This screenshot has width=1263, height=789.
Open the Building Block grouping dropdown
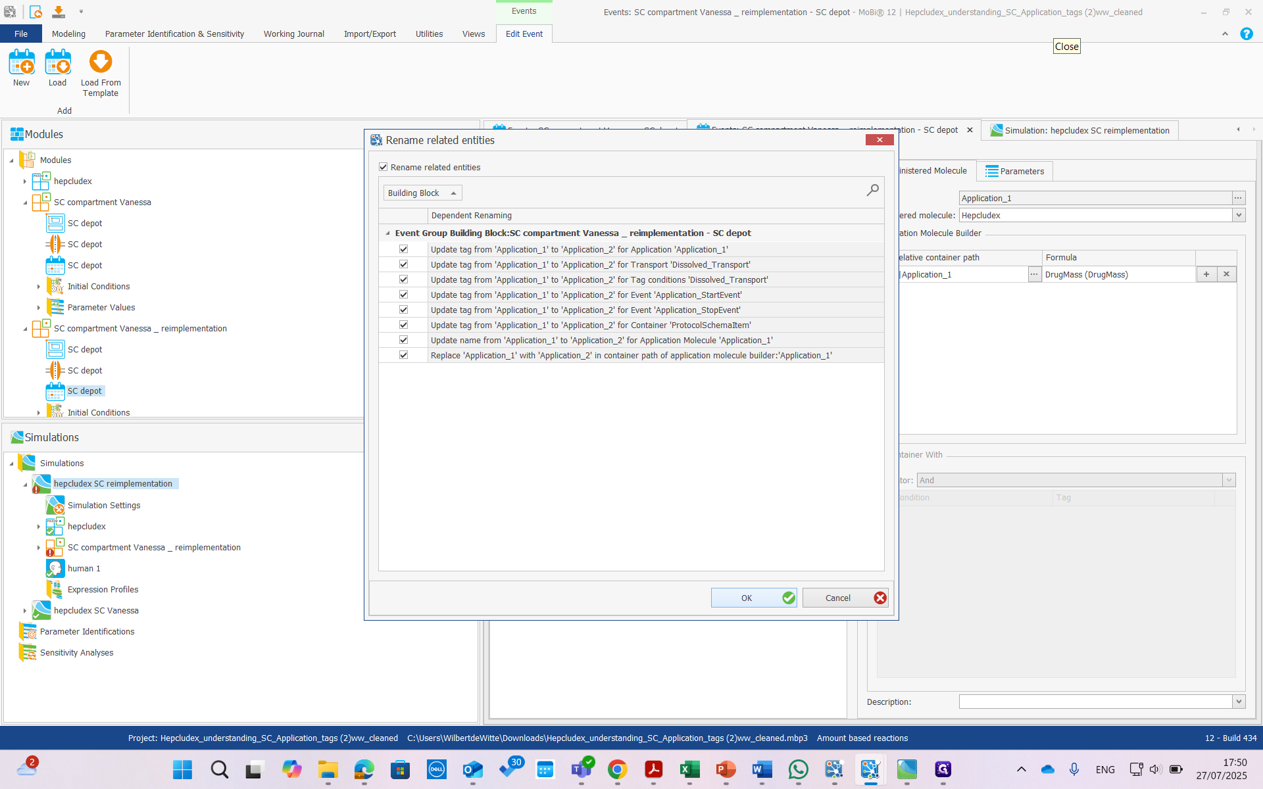point(422,193)
